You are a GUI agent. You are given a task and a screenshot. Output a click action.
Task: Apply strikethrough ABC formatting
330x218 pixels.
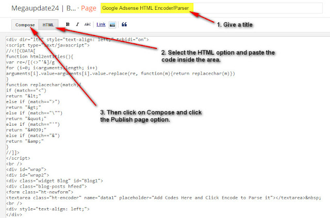(88, 24)
